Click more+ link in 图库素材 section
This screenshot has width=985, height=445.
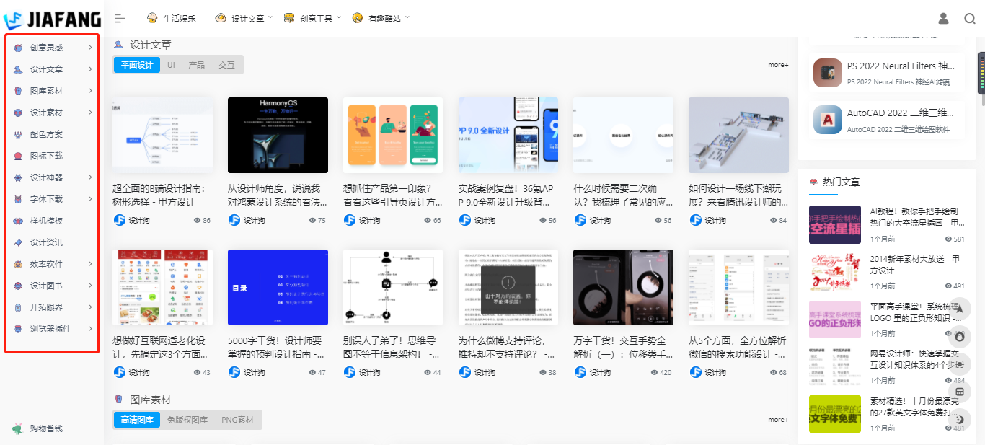pos(778,420)
